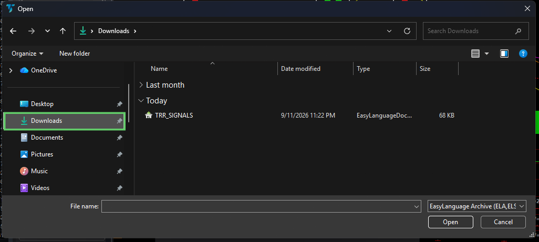Open Pictures in the navigation pane

click(x=42, y=154)
